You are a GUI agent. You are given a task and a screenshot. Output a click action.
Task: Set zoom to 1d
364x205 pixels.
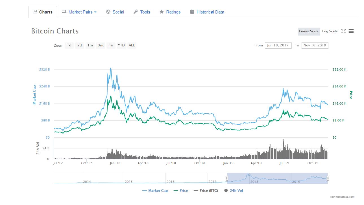click(69, 45)
